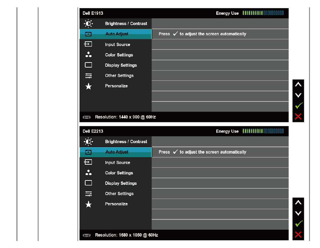The width and height of the screenshot is (320, 248).
Task: Click red X exit button beside Dell E1913 OSD
Action: click(x=298, y=117)
